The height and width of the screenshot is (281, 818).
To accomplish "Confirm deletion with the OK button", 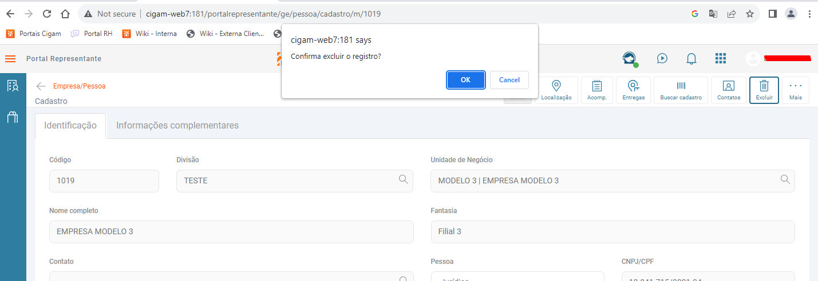I will pyautogui.click(x=465, y=80).
